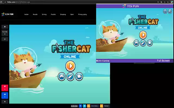Open the Shooting category menu
174x108 pixels.
click(x=63, y=14)
